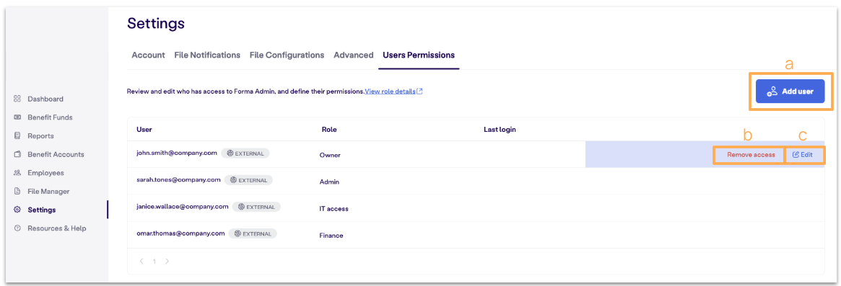
Task: Click the Admin role cell
Action: [x=329, y=182]
